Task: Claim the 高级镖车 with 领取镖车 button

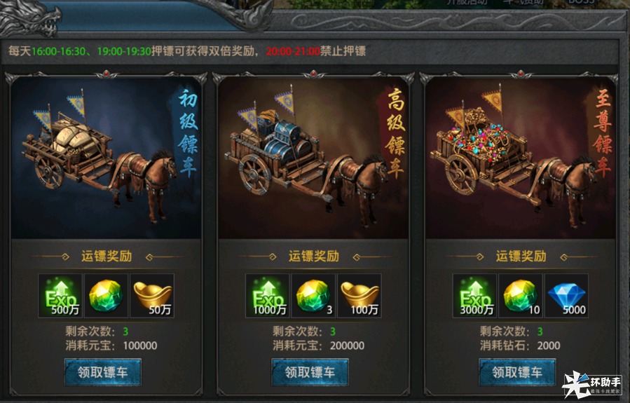Action: point(310,372)
